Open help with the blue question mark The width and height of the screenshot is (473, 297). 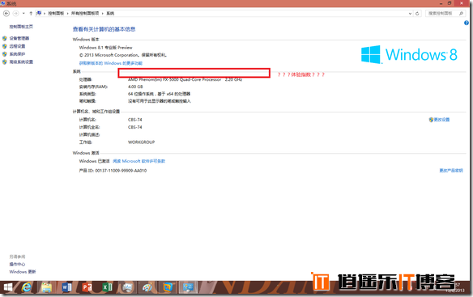467,23
